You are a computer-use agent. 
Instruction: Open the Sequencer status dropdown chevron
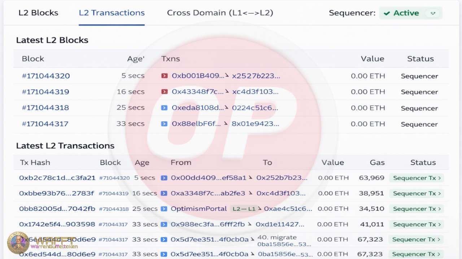click(432, 13)
